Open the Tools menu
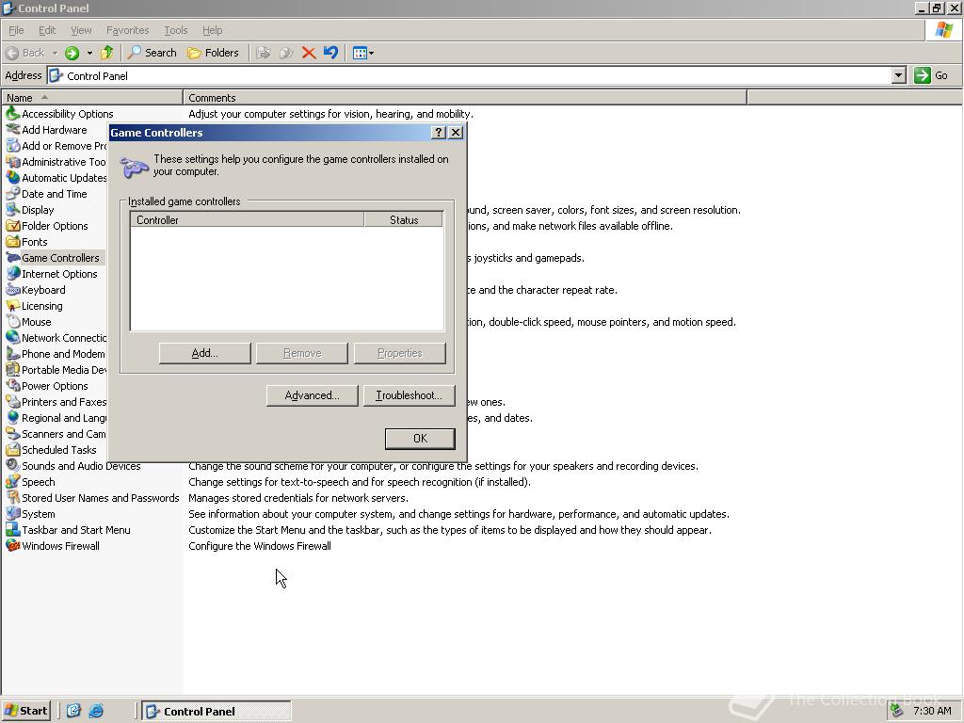 [x=175, y=30]
